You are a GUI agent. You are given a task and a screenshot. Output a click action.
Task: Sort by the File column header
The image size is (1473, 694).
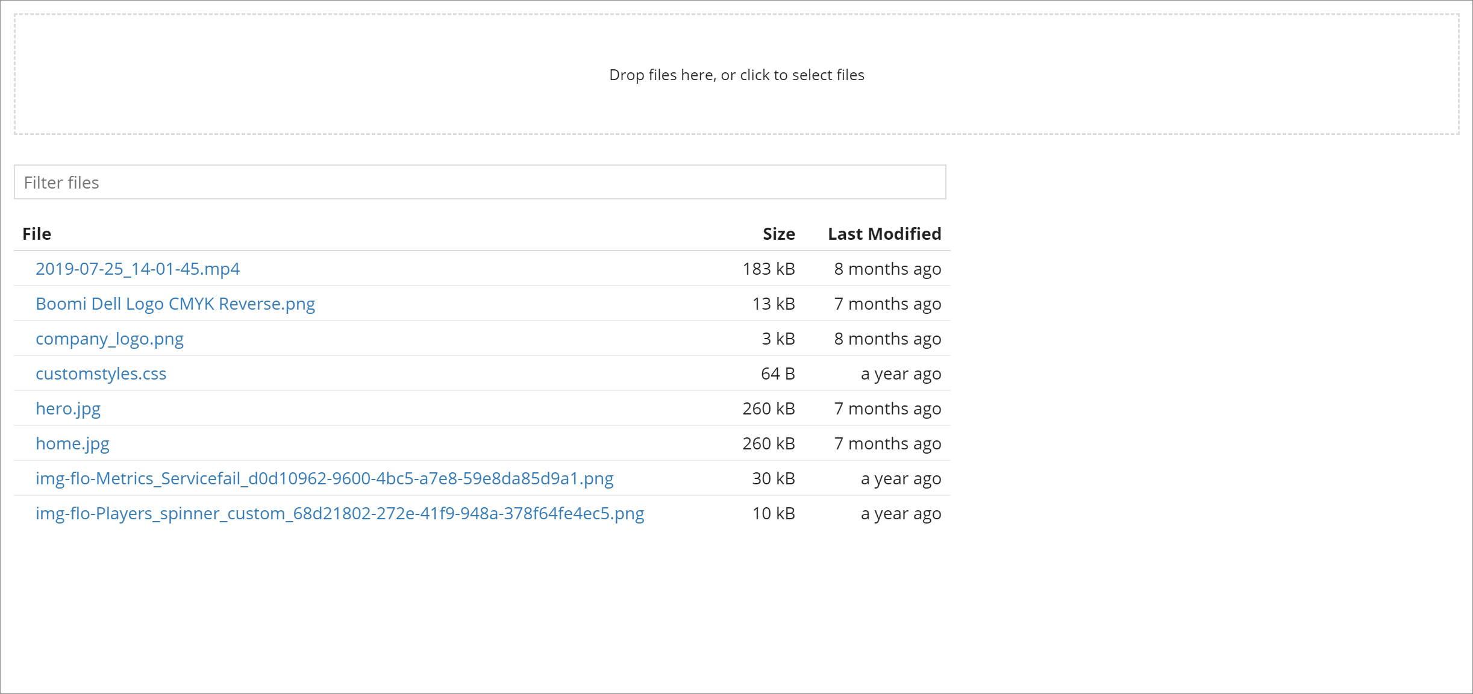pyautogui.click(x=37, y=234)
